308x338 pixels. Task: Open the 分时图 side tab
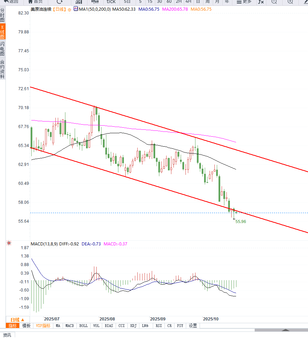click(2, 15)
